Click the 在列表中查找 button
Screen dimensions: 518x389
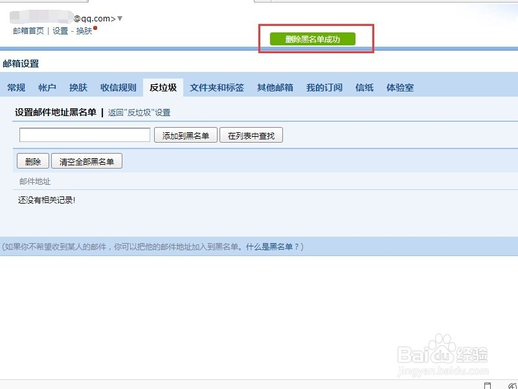pyautogui.click(x=252, y=136)
